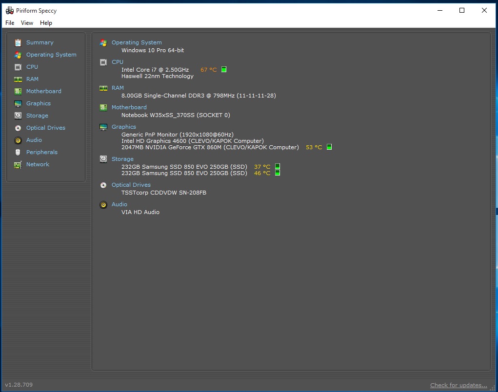Viewport: 498px width, 392px height.
Task: Click the Graphics heading link in summary panel
Action: [124, 127]
